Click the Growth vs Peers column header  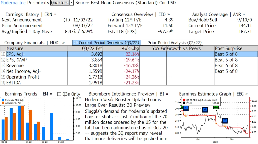click(x=190, y=49)
